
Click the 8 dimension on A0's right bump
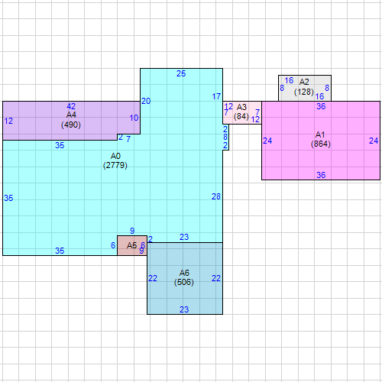tap(225, 137)
